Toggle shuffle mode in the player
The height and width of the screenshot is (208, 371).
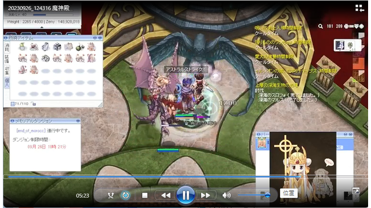(x=111, y=195)
